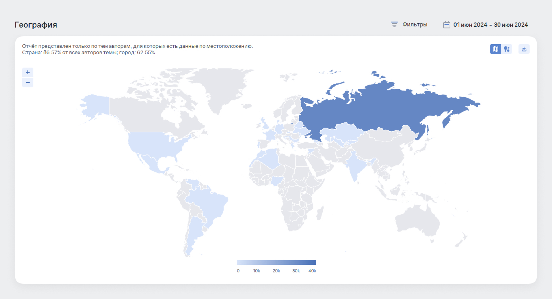The width and height of the screenshot is (552, 299).
Task: Change the date range 01 июн 2024 – 30 июн 2024
Action: click(486, 25)
